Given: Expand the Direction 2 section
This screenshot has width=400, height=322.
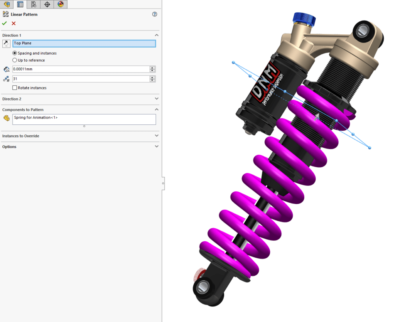Looking at the screenshot, I should (x=157, y=99).
